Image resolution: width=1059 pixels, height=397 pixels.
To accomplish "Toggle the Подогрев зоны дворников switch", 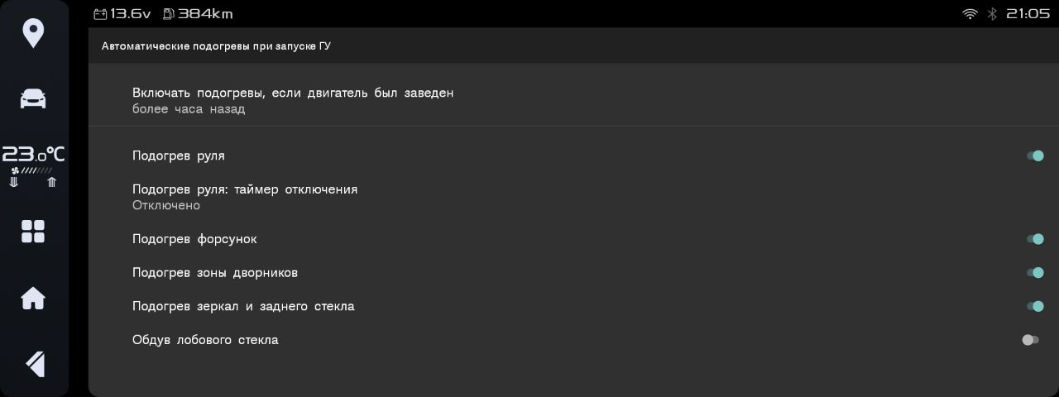I will point(1035,273).
